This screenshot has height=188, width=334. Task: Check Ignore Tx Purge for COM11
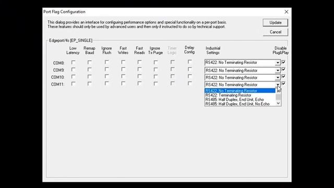pos(156,84)
